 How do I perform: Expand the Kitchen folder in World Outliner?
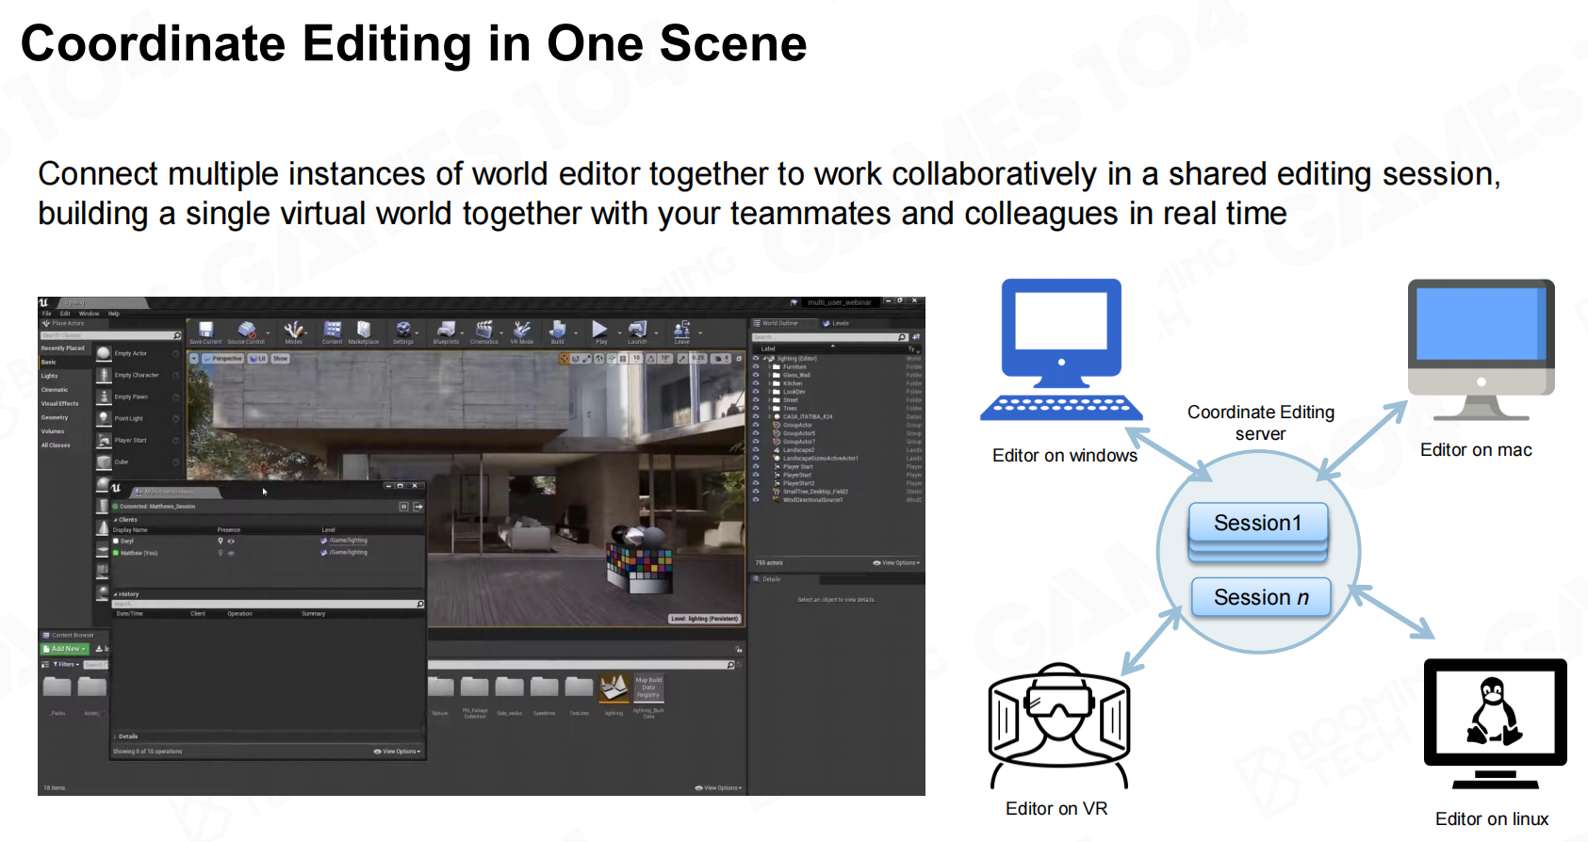point(769,383)
